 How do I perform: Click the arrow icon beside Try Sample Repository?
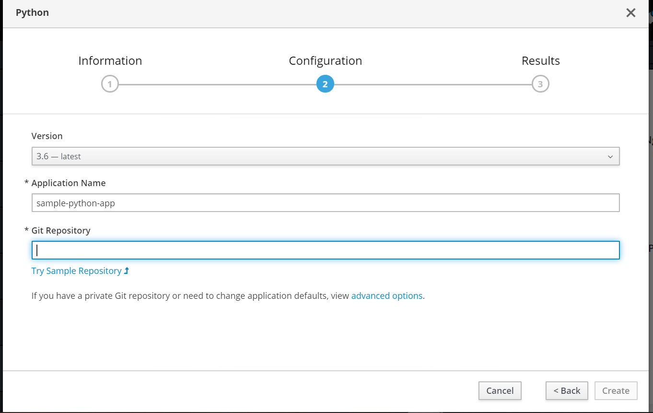point(126,270)
